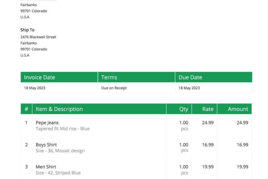This screenshot has width=268, height=179.
Task: Select the 18 May 2023 invoice date
Action: tap(34, 88)
